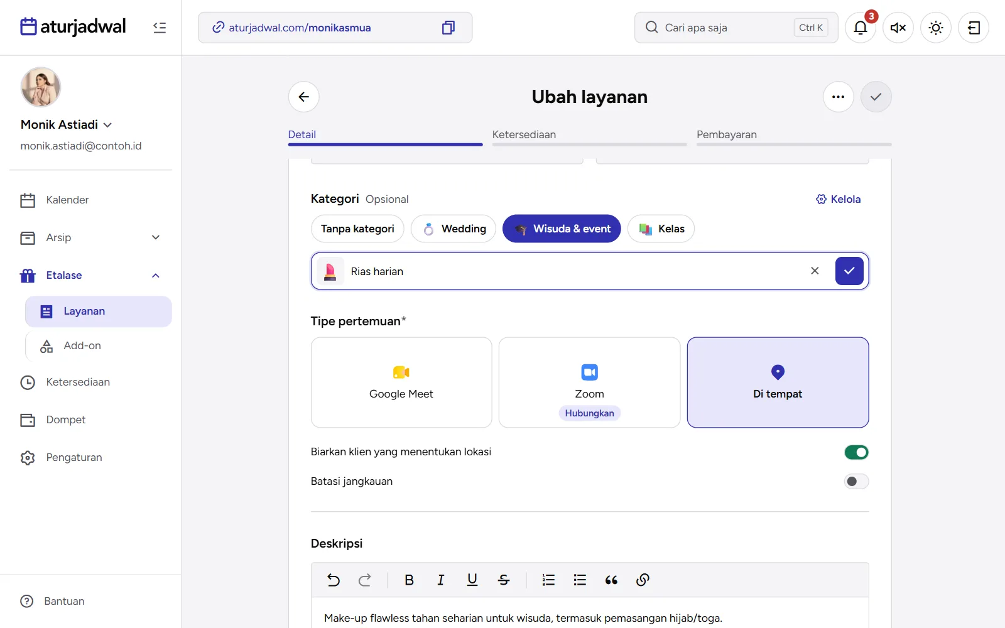The width and height of the screenshot is (1005, 628).
Task: Open the notifications bell
Action: tap(861, 28)
